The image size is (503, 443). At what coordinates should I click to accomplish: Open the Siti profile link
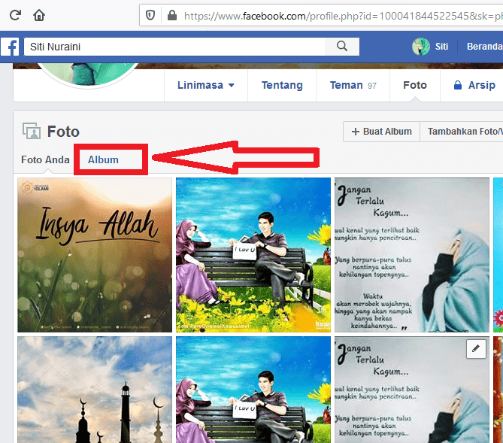441,47
